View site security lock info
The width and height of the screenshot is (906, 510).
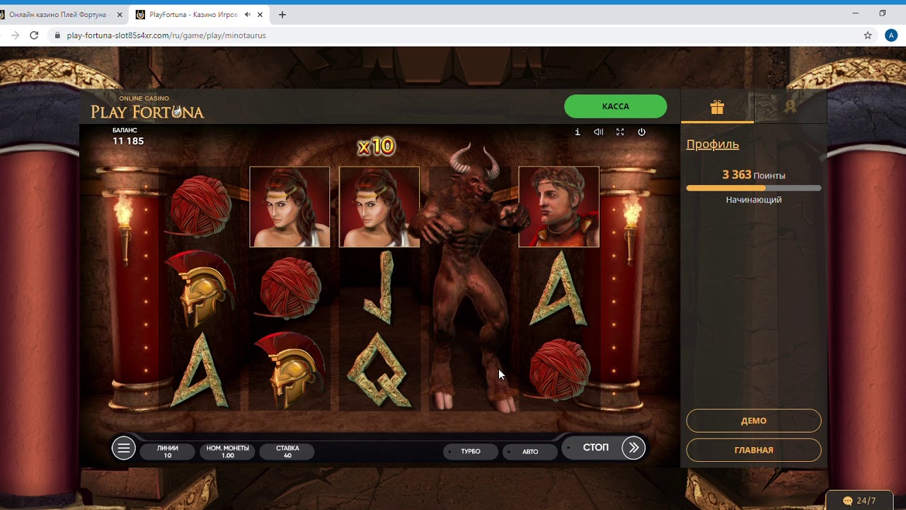57,35
